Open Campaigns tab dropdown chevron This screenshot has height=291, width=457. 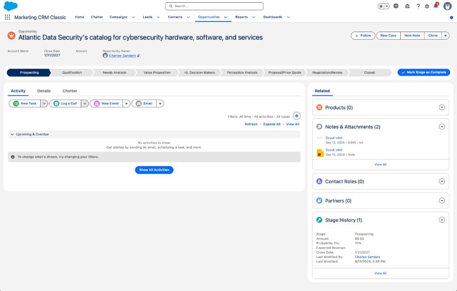coord(133,17)
